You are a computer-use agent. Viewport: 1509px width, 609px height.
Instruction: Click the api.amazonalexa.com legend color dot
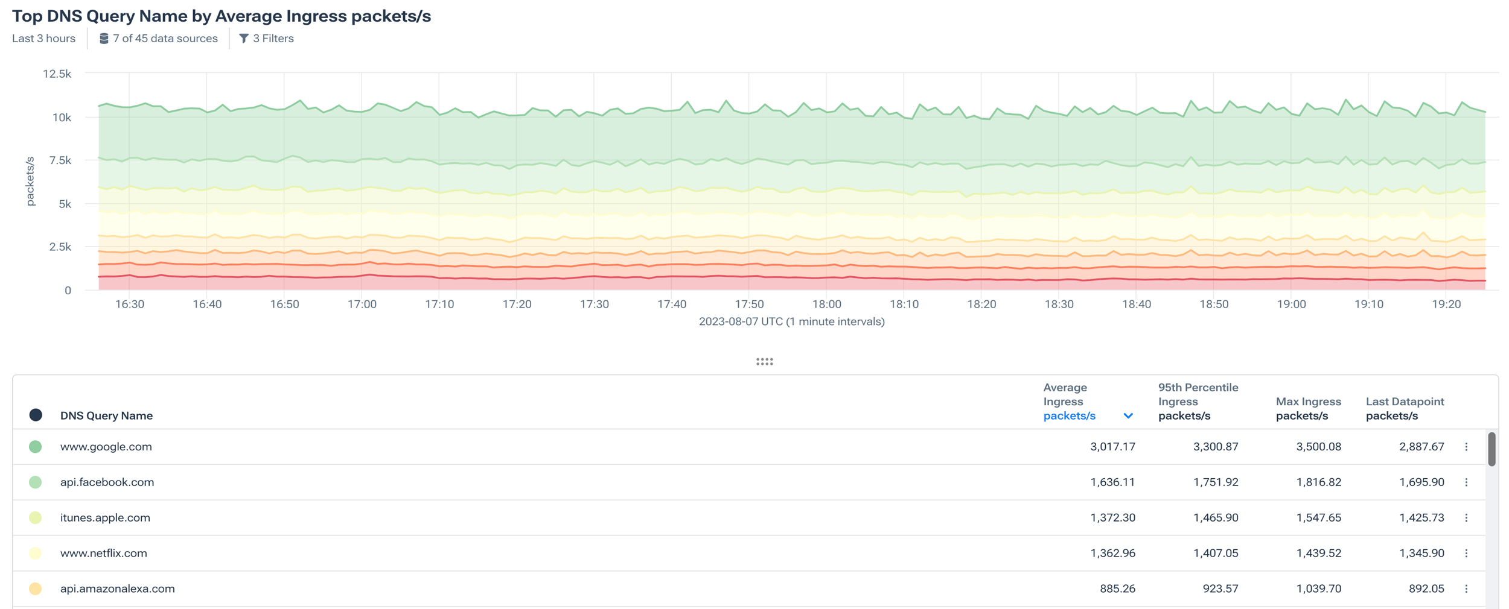point(36,588)
